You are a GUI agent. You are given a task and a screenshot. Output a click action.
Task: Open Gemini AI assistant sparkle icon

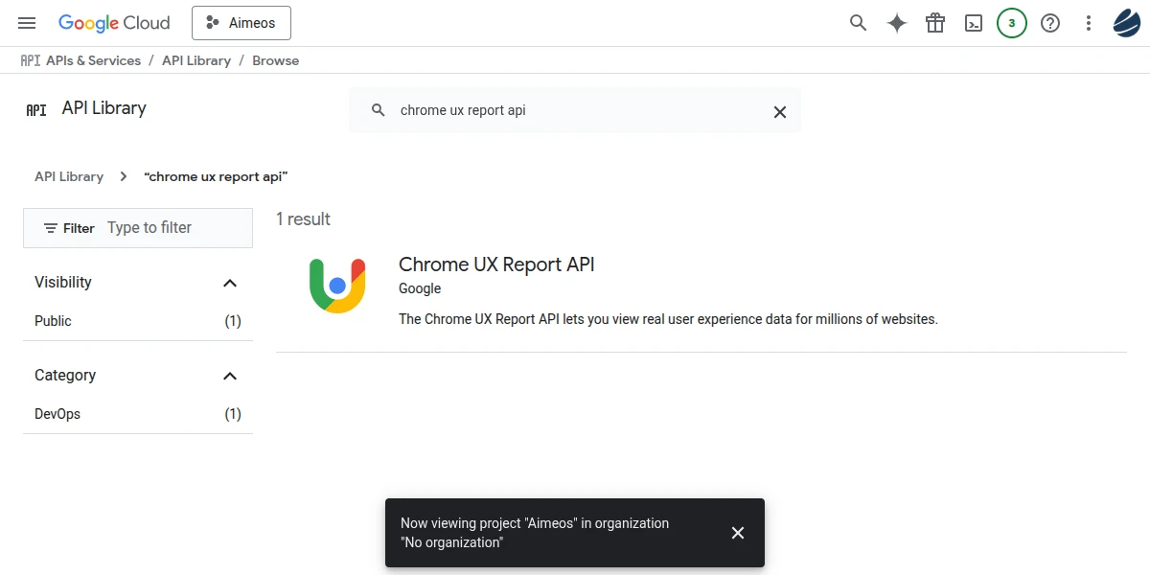tap(897, 23)
